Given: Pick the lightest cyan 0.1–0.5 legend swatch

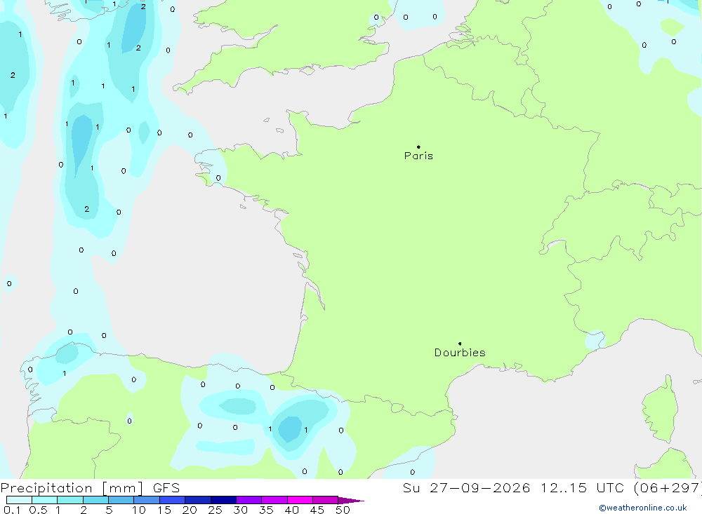Looking at the screenshot, I should click(19, 500).
